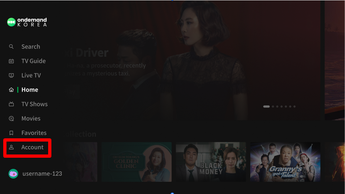Jump to the last carousel dot
The width and height of the screenshot is (345, 194).
[x=294, y=106]
